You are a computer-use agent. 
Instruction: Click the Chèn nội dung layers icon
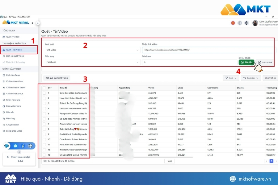click(4, 100)
